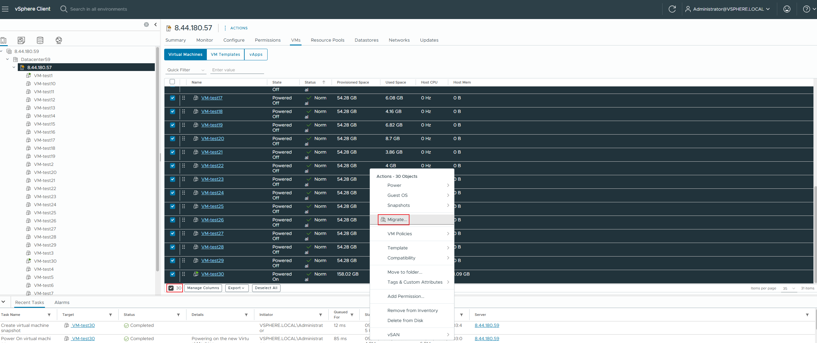This screenshot has width=817, height=343.
Task: Open the Export dropdown button
Action: pyautogui.click(x=237, y=288)
